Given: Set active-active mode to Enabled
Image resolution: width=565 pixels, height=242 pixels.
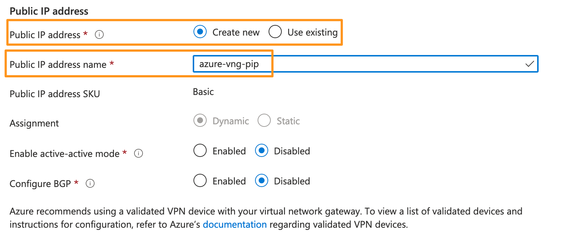Looking at the screenshot, I should pos(200,151).
